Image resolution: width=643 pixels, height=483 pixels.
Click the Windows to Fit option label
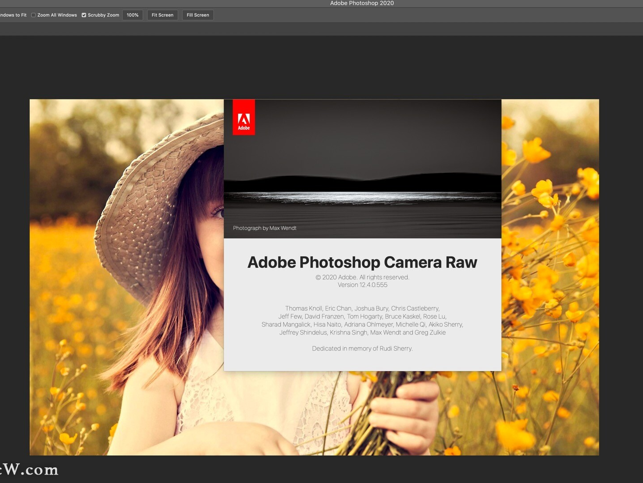point(12,15)
